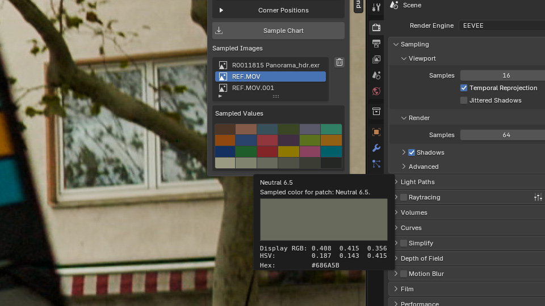Open the Scene properties tab icon
The image size is (545, 306).
[x=376, y=75]
